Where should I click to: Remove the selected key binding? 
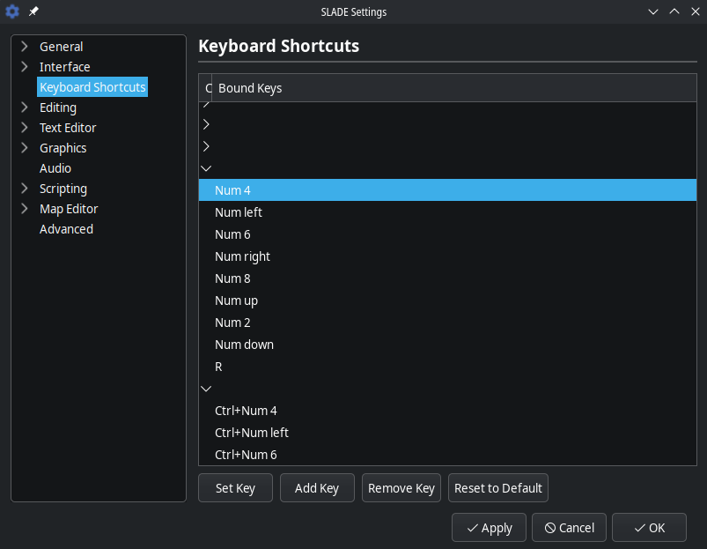point(401,487)
